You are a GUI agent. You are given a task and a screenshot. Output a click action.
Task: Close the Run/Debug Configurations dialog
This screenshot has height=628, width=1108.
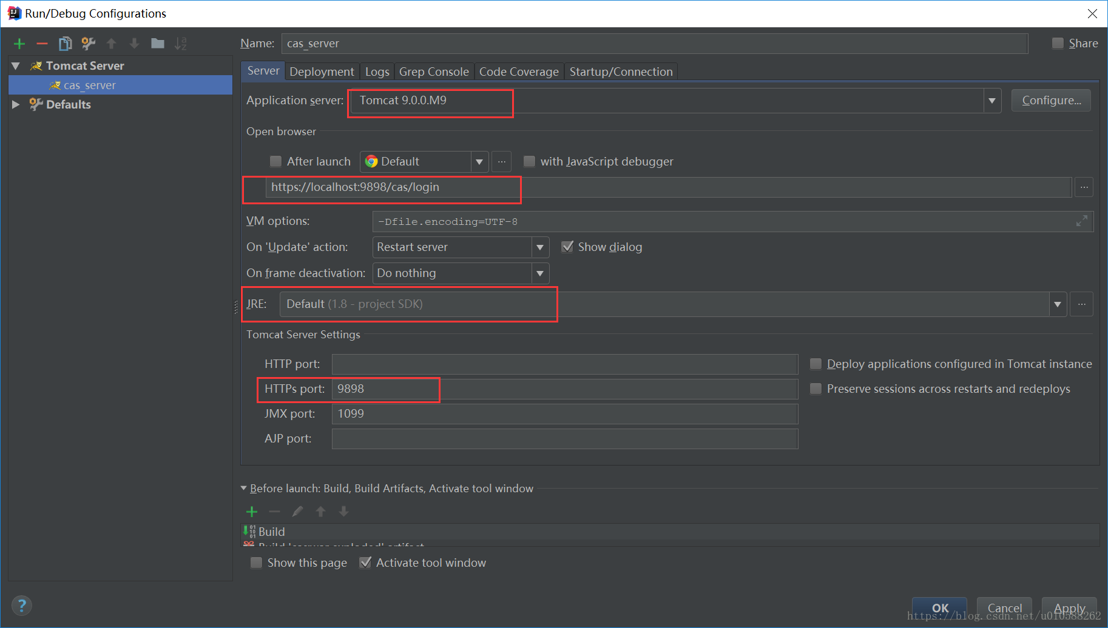[x=1092, y=13]
